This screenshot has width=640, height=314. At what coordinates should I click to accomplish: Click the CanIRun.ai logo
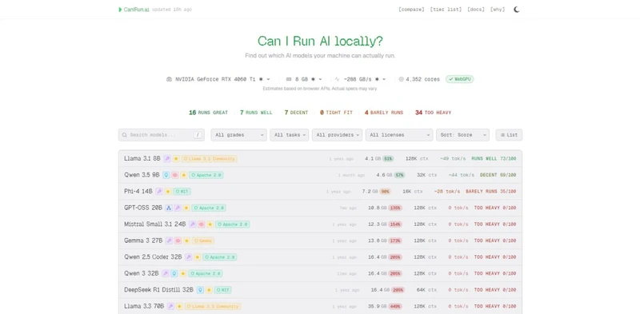(x=134, y=10)
